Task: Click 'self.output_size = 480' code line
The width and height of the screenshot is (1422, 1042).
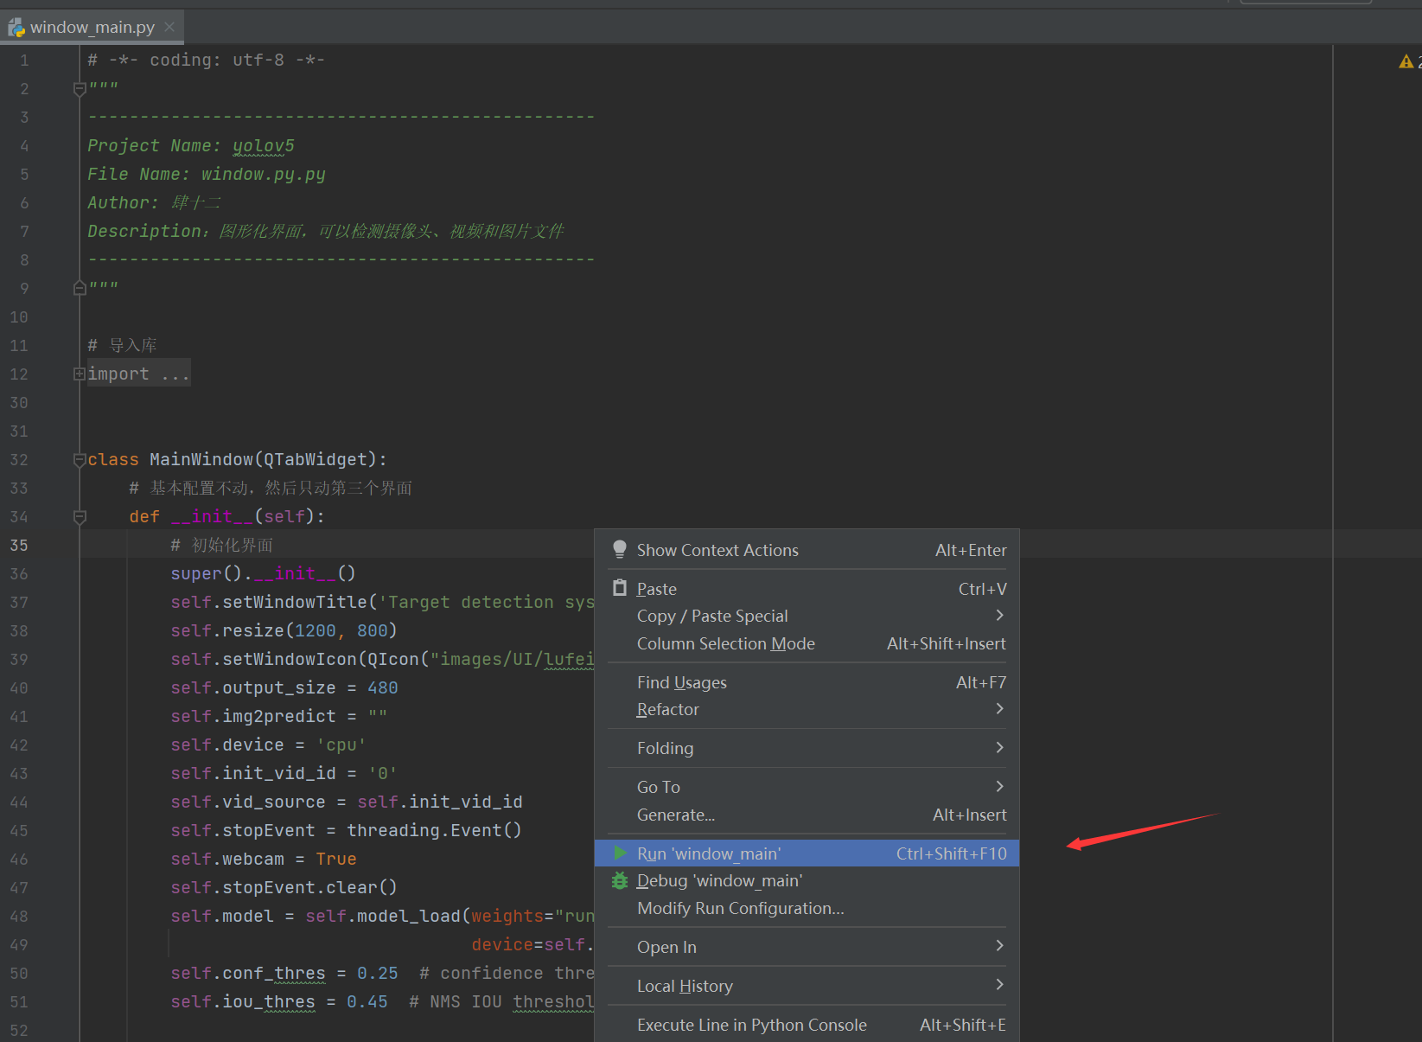Action: [x=284, y=687]
